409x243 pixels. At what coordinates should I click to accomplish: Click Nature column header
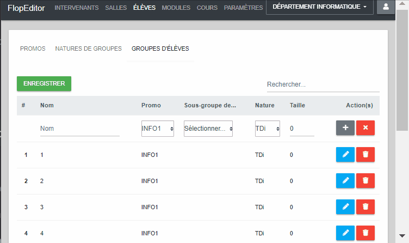265,105
